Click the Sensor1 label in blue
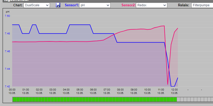 [72, 5]
